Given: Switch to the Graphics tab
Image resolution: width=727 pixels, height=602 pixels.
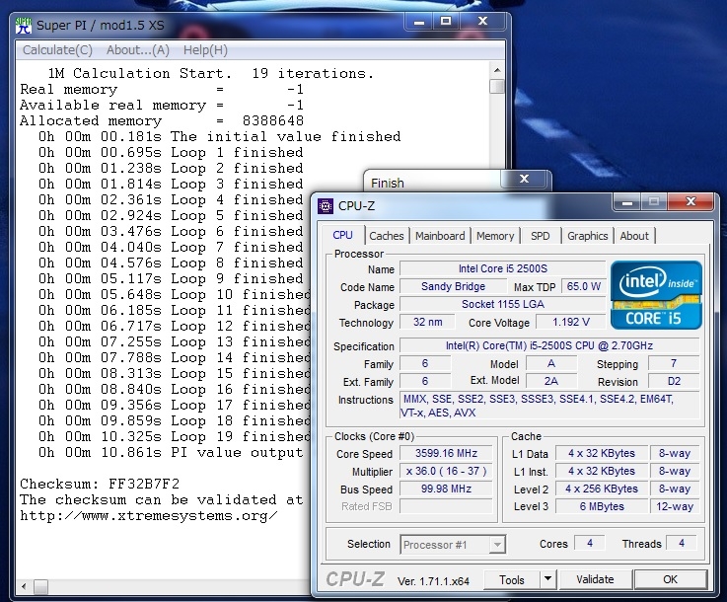Looking at the screenshot, I should tap(588, 236).
